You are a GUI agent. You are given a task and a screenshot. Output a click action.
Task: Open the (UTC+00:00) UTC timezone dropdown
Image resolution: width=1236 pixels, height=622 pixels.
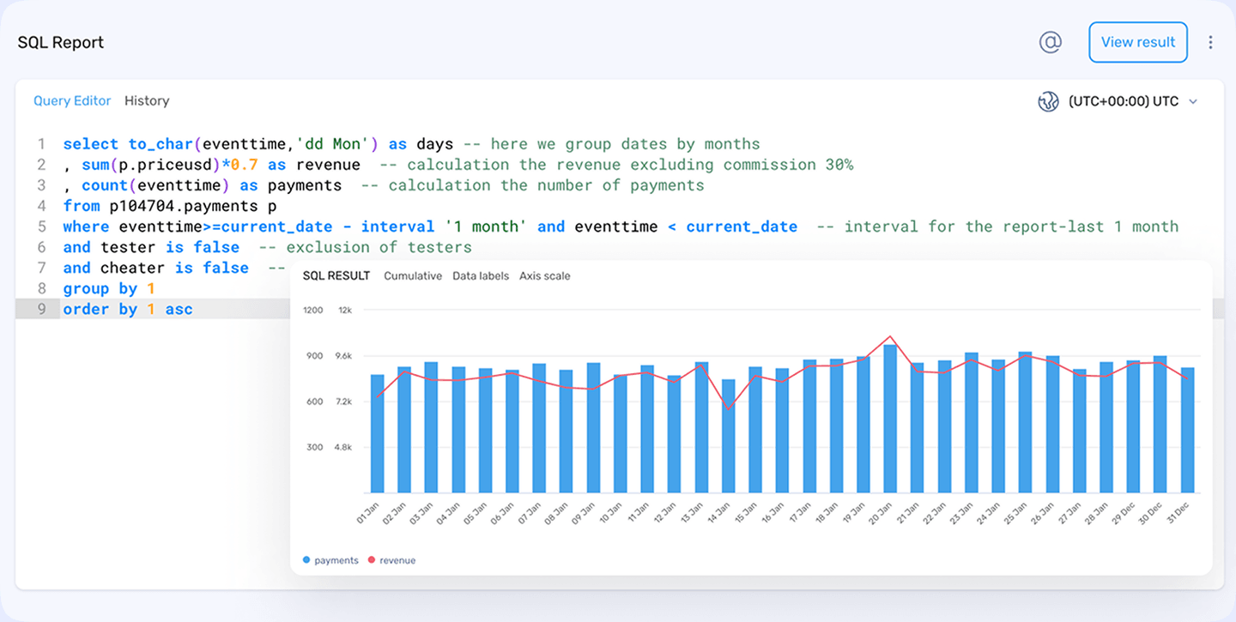(1133, 100)
